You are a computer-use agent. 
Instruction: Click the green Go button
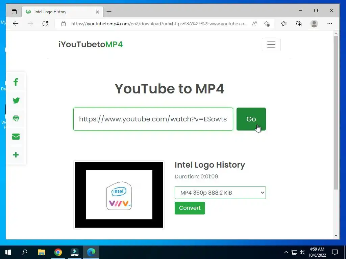[x=251, y=119]
